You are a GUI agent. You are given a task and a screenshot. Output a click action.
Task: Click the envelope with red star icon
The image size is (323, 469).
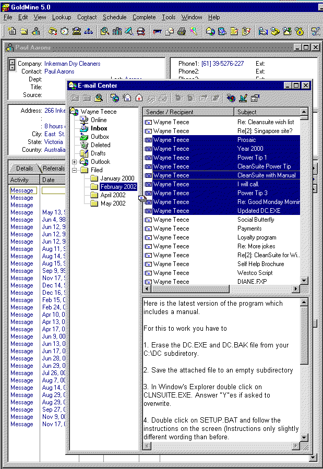click(139, 98)
